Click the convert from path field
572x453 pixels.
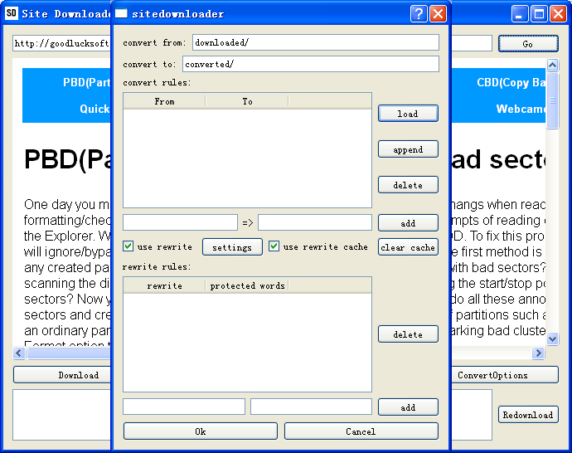[x=315, y=42]
